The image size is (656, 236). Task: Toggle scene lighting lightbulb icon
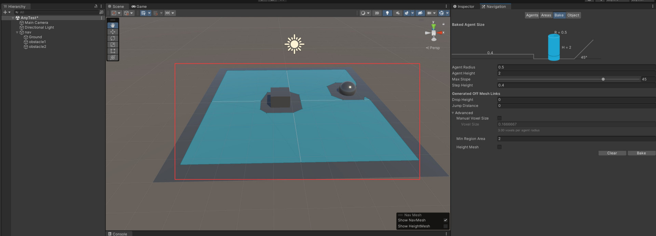[387, 13]
